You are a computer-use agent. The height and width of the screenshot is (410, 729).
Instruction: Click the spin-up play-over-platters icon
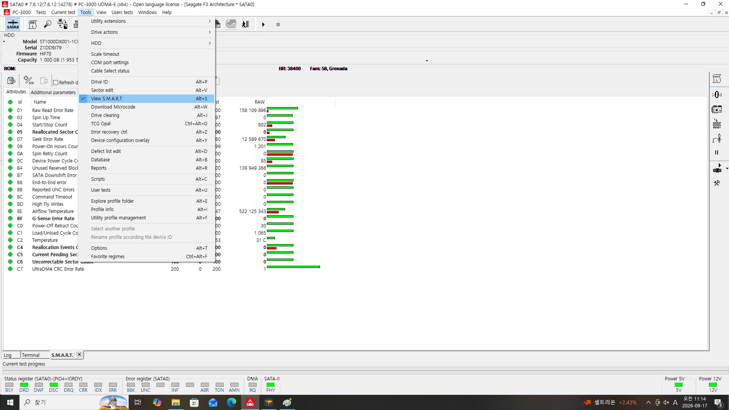717,168
